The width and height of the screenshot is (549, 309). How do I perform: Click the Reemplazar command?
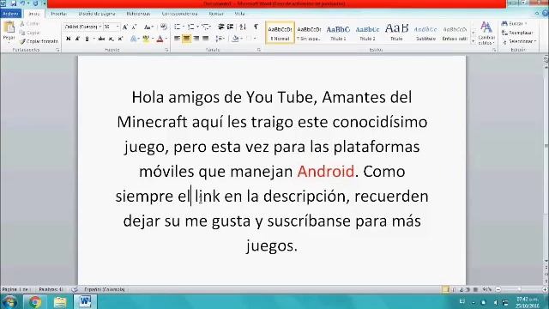[x=517, y=33]
